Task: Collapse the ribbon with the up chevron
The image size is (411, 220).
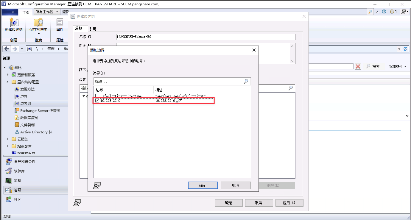Action: [x=377, y=12]
